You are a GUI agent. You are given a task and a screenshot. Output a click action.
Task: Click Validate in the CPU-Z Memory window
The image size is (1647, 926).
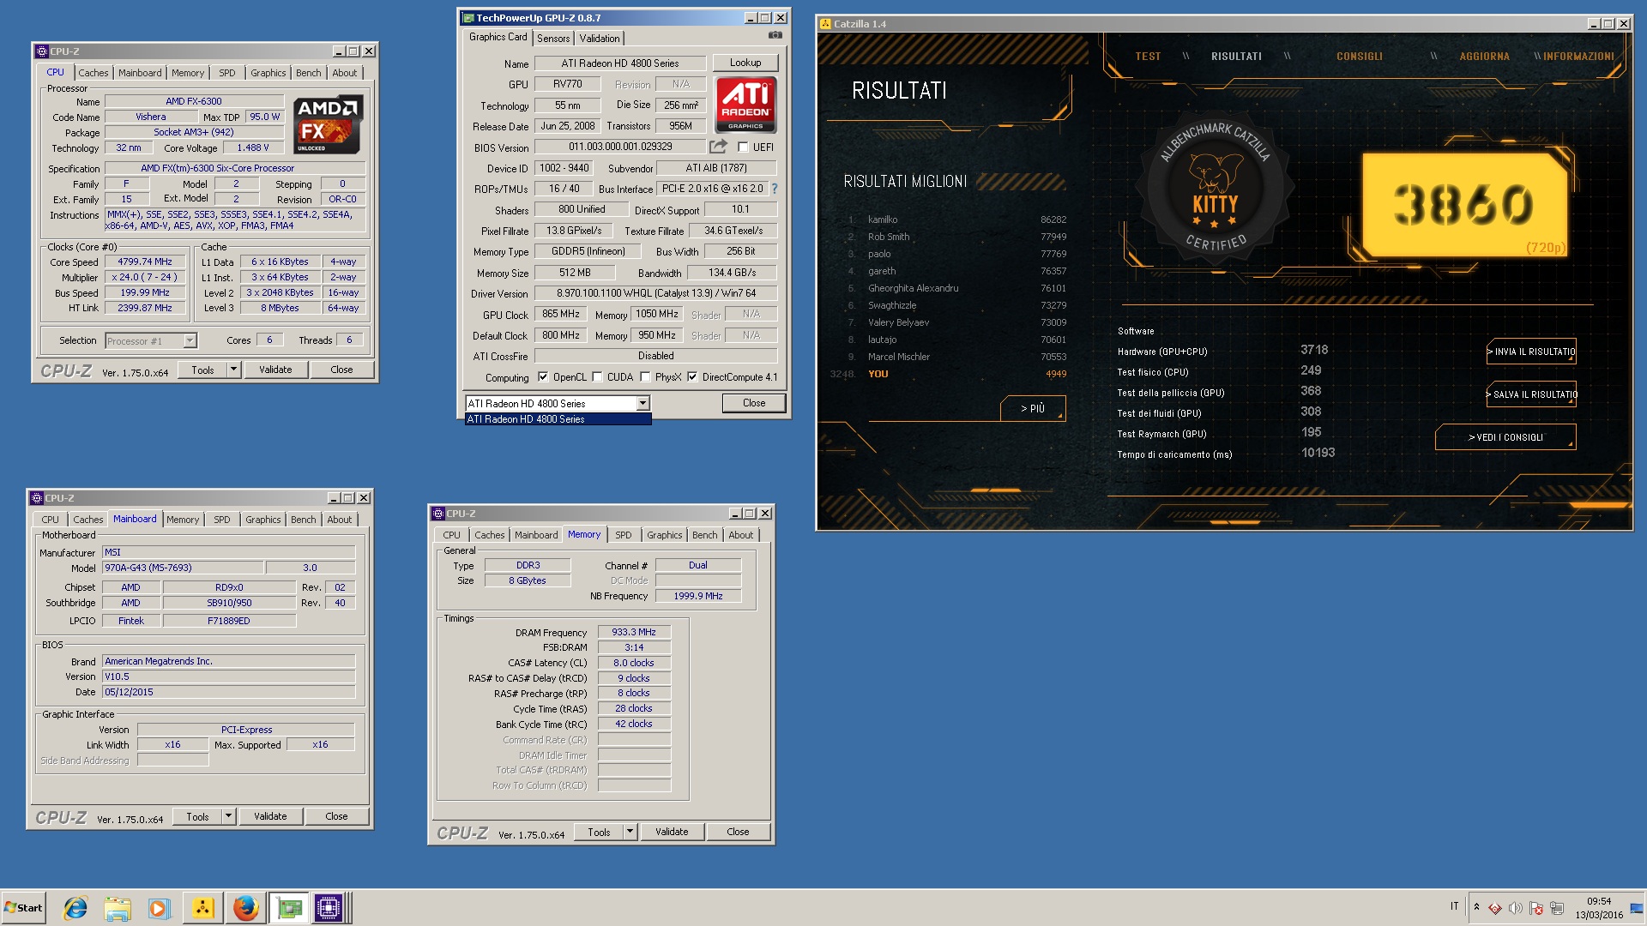672,832
